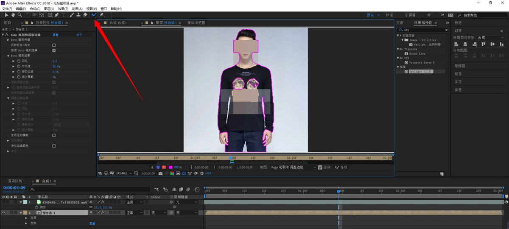Toggle the 反转前台/后台 checkbox
Viewport: 509px width, 229px height.
click(x=54, y=45)
